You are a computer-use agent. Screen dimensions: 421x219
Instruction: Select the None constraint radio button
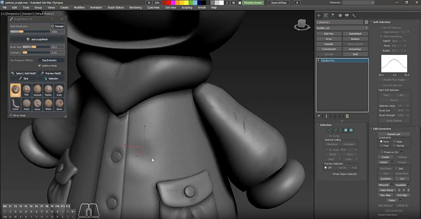coord(381,141)
